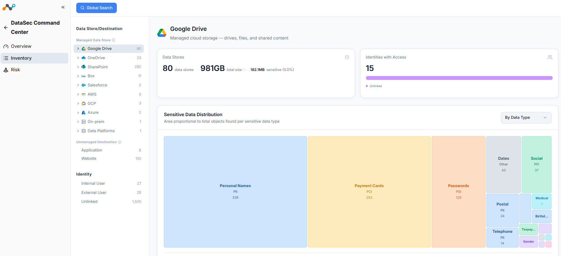Click the Payment Cards treemap block
Image resolution: width=561 pixels, height=256 pixels.
369,192
